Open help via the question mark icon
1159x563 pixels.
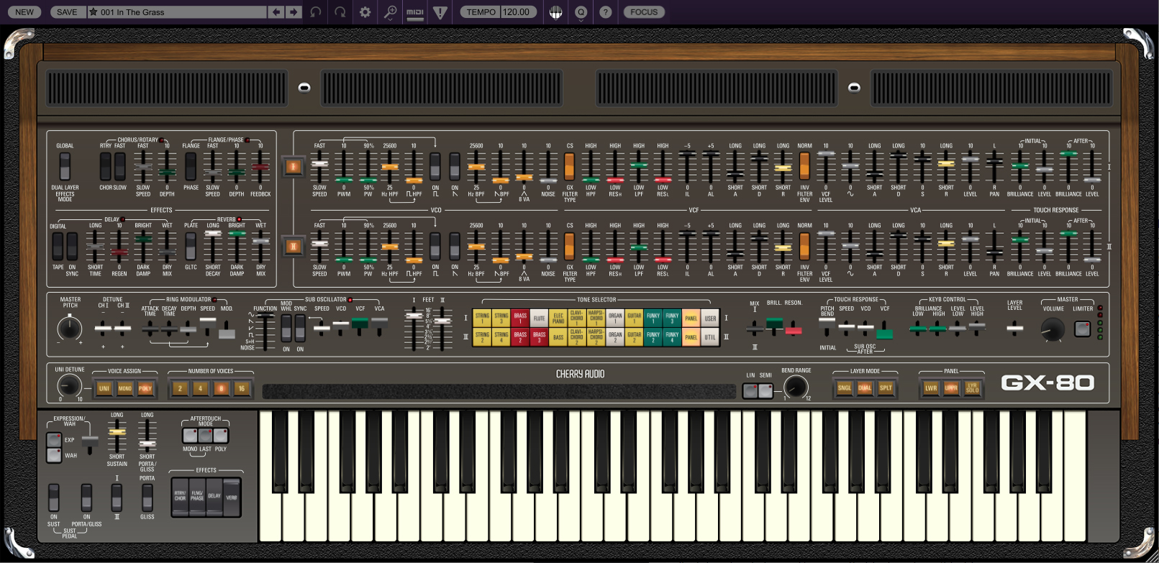click(x=606, y=12)
